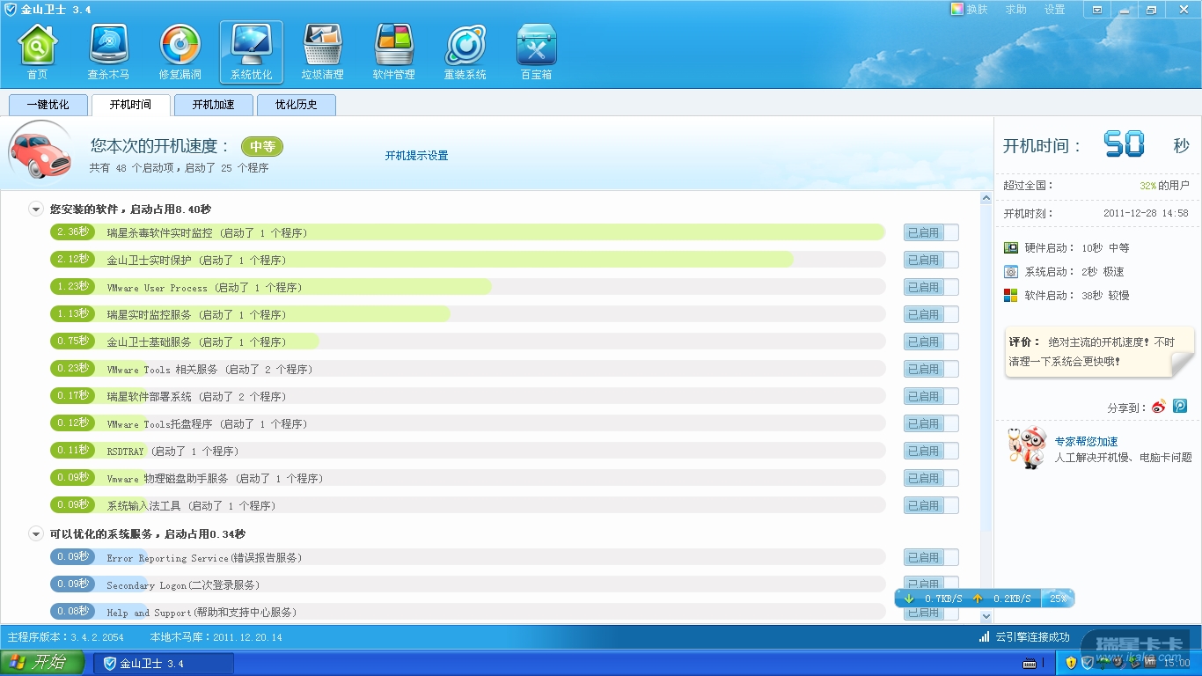Click the scrollbar down arrow in startup list

[986, 618]
